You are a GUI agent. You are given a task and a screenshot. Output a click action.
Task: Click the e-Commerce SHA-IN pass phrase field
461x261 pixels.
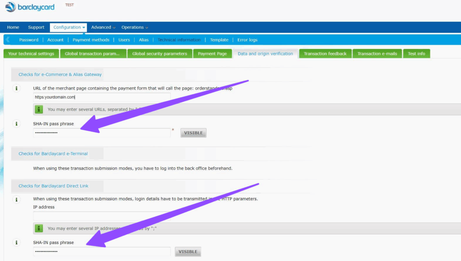[x=102, y=133]
